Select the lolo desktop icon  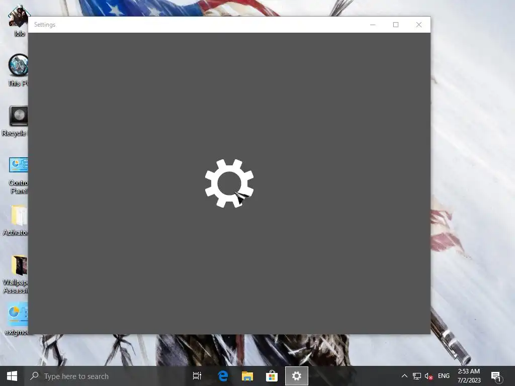[x=19, y=21]
